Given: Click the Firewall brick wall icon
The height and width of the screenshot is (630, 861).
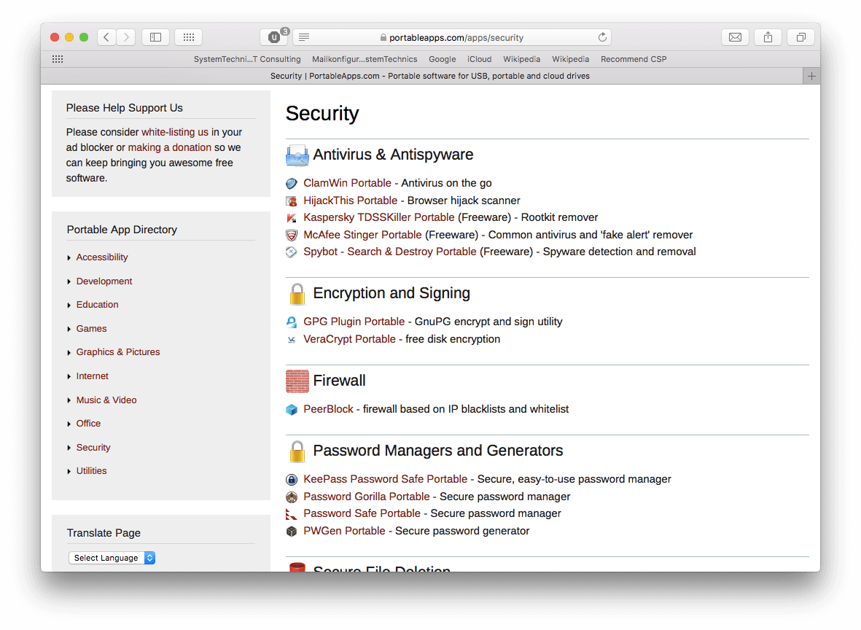Looking at the screenshot, I should pos(297,381).
